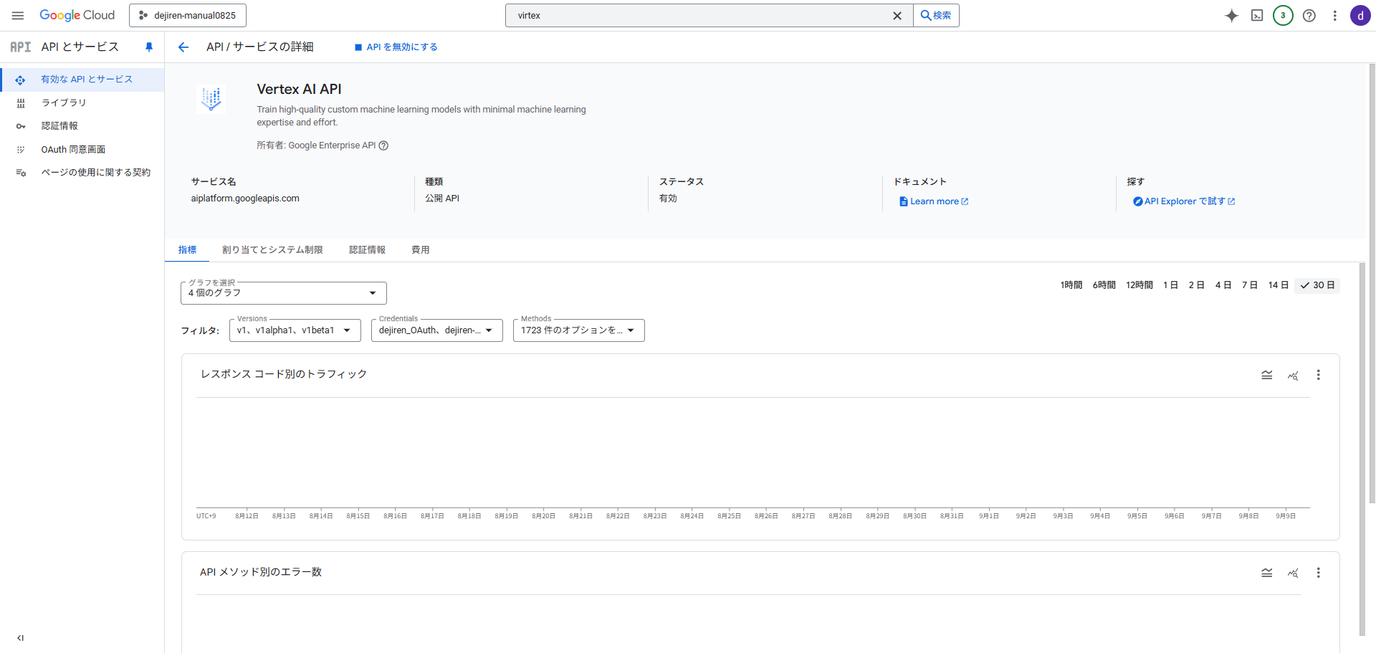Viewport: 1376px width, 653px height.
Task: Open the Versions filter dropdown
Action: (x=295, y=330)
